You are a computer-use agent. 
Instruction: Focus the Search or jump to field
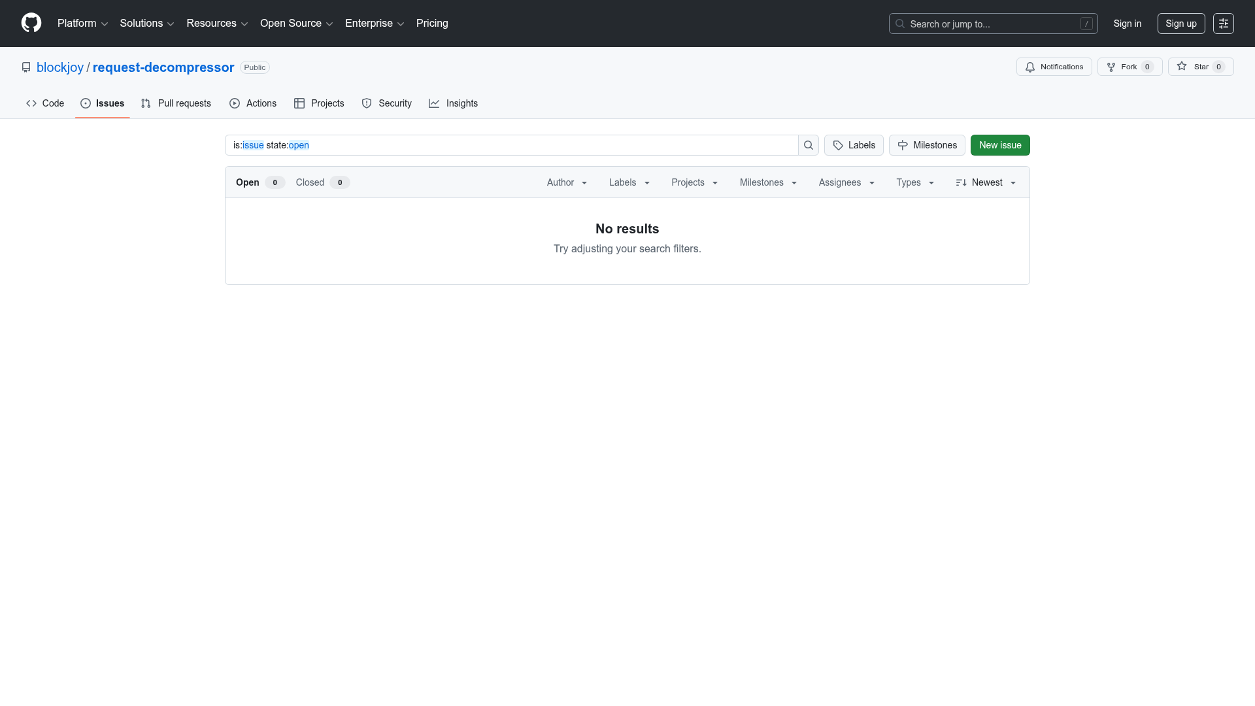click(993, 24)
